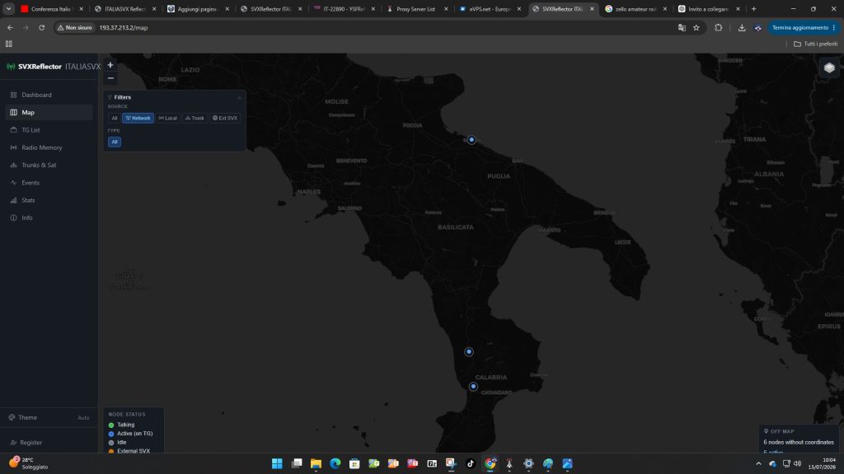Click the node marker near Bari coast
The width and height of the screenshot is (844, 474).
point(471,140)
